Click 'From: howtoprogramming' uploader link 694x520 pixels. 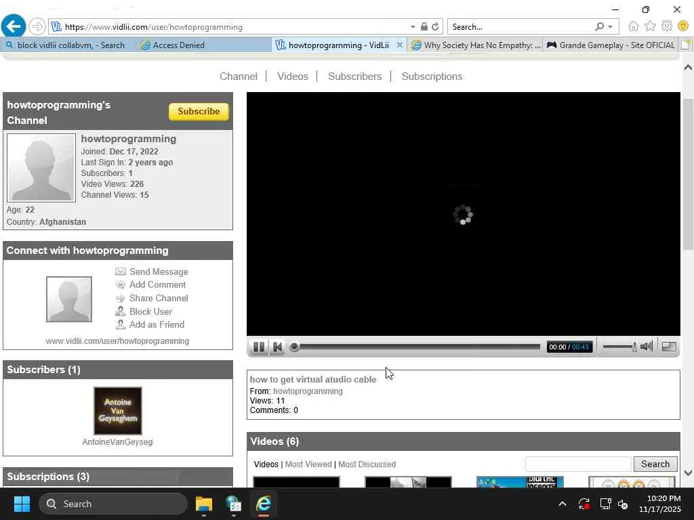pyautogui.click(x=308, y=391)
